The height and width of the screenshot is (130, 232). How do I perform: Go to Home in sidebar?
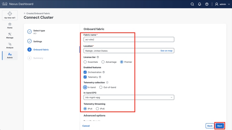click(x=10, y=26)
